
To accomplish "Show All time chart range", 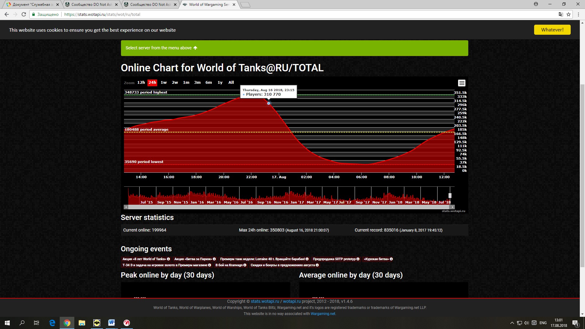I will [231, 83].
